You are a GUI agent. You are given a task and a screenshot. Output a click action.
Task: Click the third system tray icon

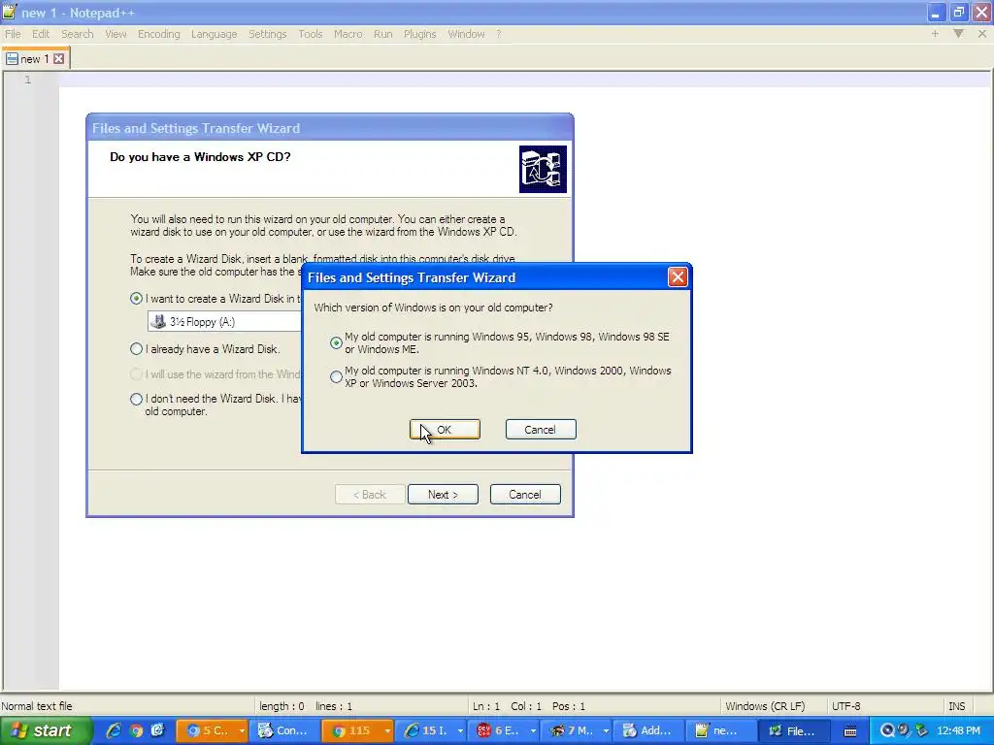[920, 730]
